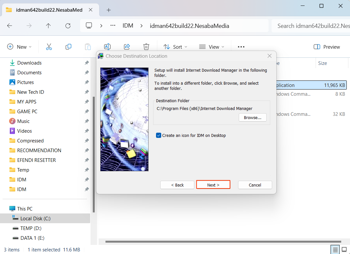Click the Rename icon in File Explorer toolbar
Image resolution: width=350 pixels, height=254 pixels.
coord(107,47)
